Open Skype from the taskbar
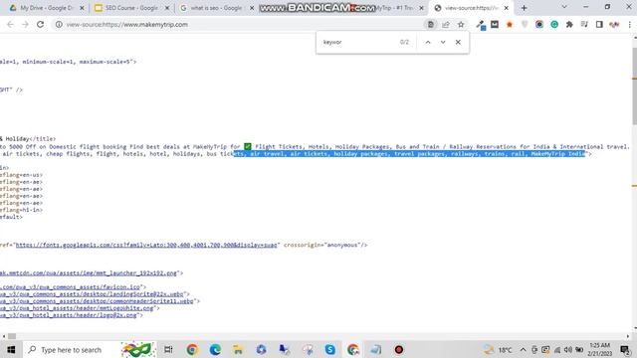Screen dimensions: 637x358 329,349
